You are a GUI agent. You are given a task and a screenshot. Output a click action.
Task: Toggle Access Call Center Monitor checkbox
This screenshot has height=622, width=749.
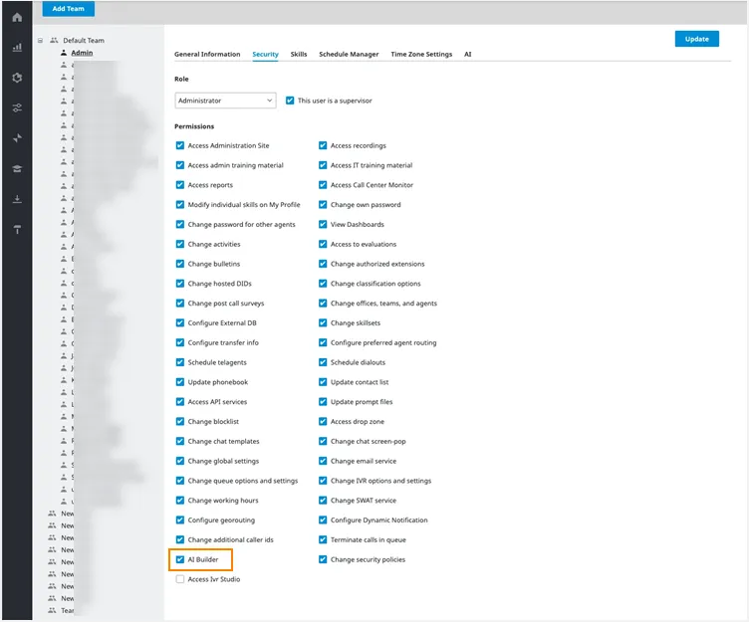[323, 185]
